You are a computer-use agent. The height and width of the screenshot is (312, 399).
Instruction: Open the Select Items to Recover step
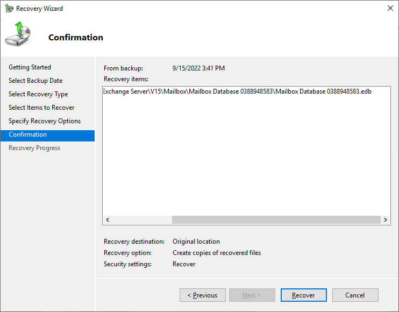[41, 108]
